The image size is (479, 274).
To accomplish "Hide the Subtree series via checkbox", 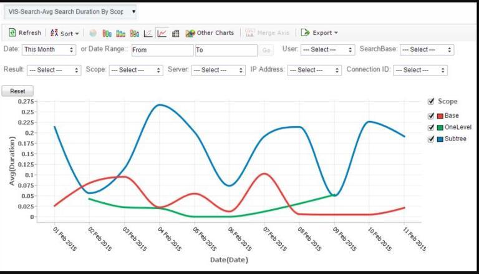I will coord(431,139).
